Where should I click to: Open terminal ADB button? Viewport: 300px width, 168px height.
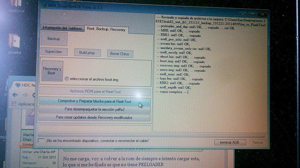pyautogui.click(x=230, y=143)
